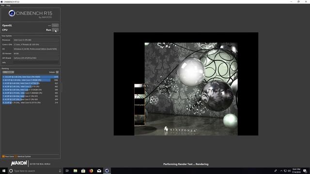Click the volume tray icon
The height and width of the screenshot is (174, 310).
289,171
